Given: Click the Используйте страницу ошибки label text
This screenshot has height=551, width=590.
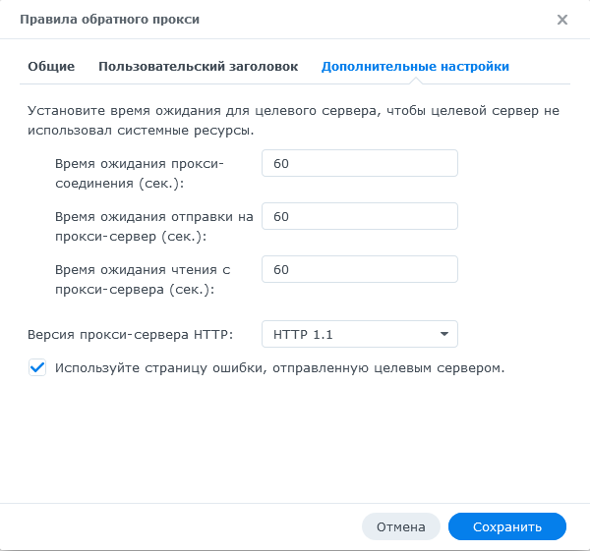Looking at the screenshot, I should [x=279, y=368].
